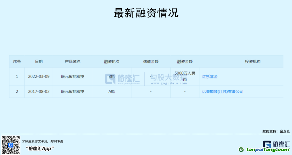
Task: Click the green tanpaifang.com leaf icon
Action: [x=241, y=150]
